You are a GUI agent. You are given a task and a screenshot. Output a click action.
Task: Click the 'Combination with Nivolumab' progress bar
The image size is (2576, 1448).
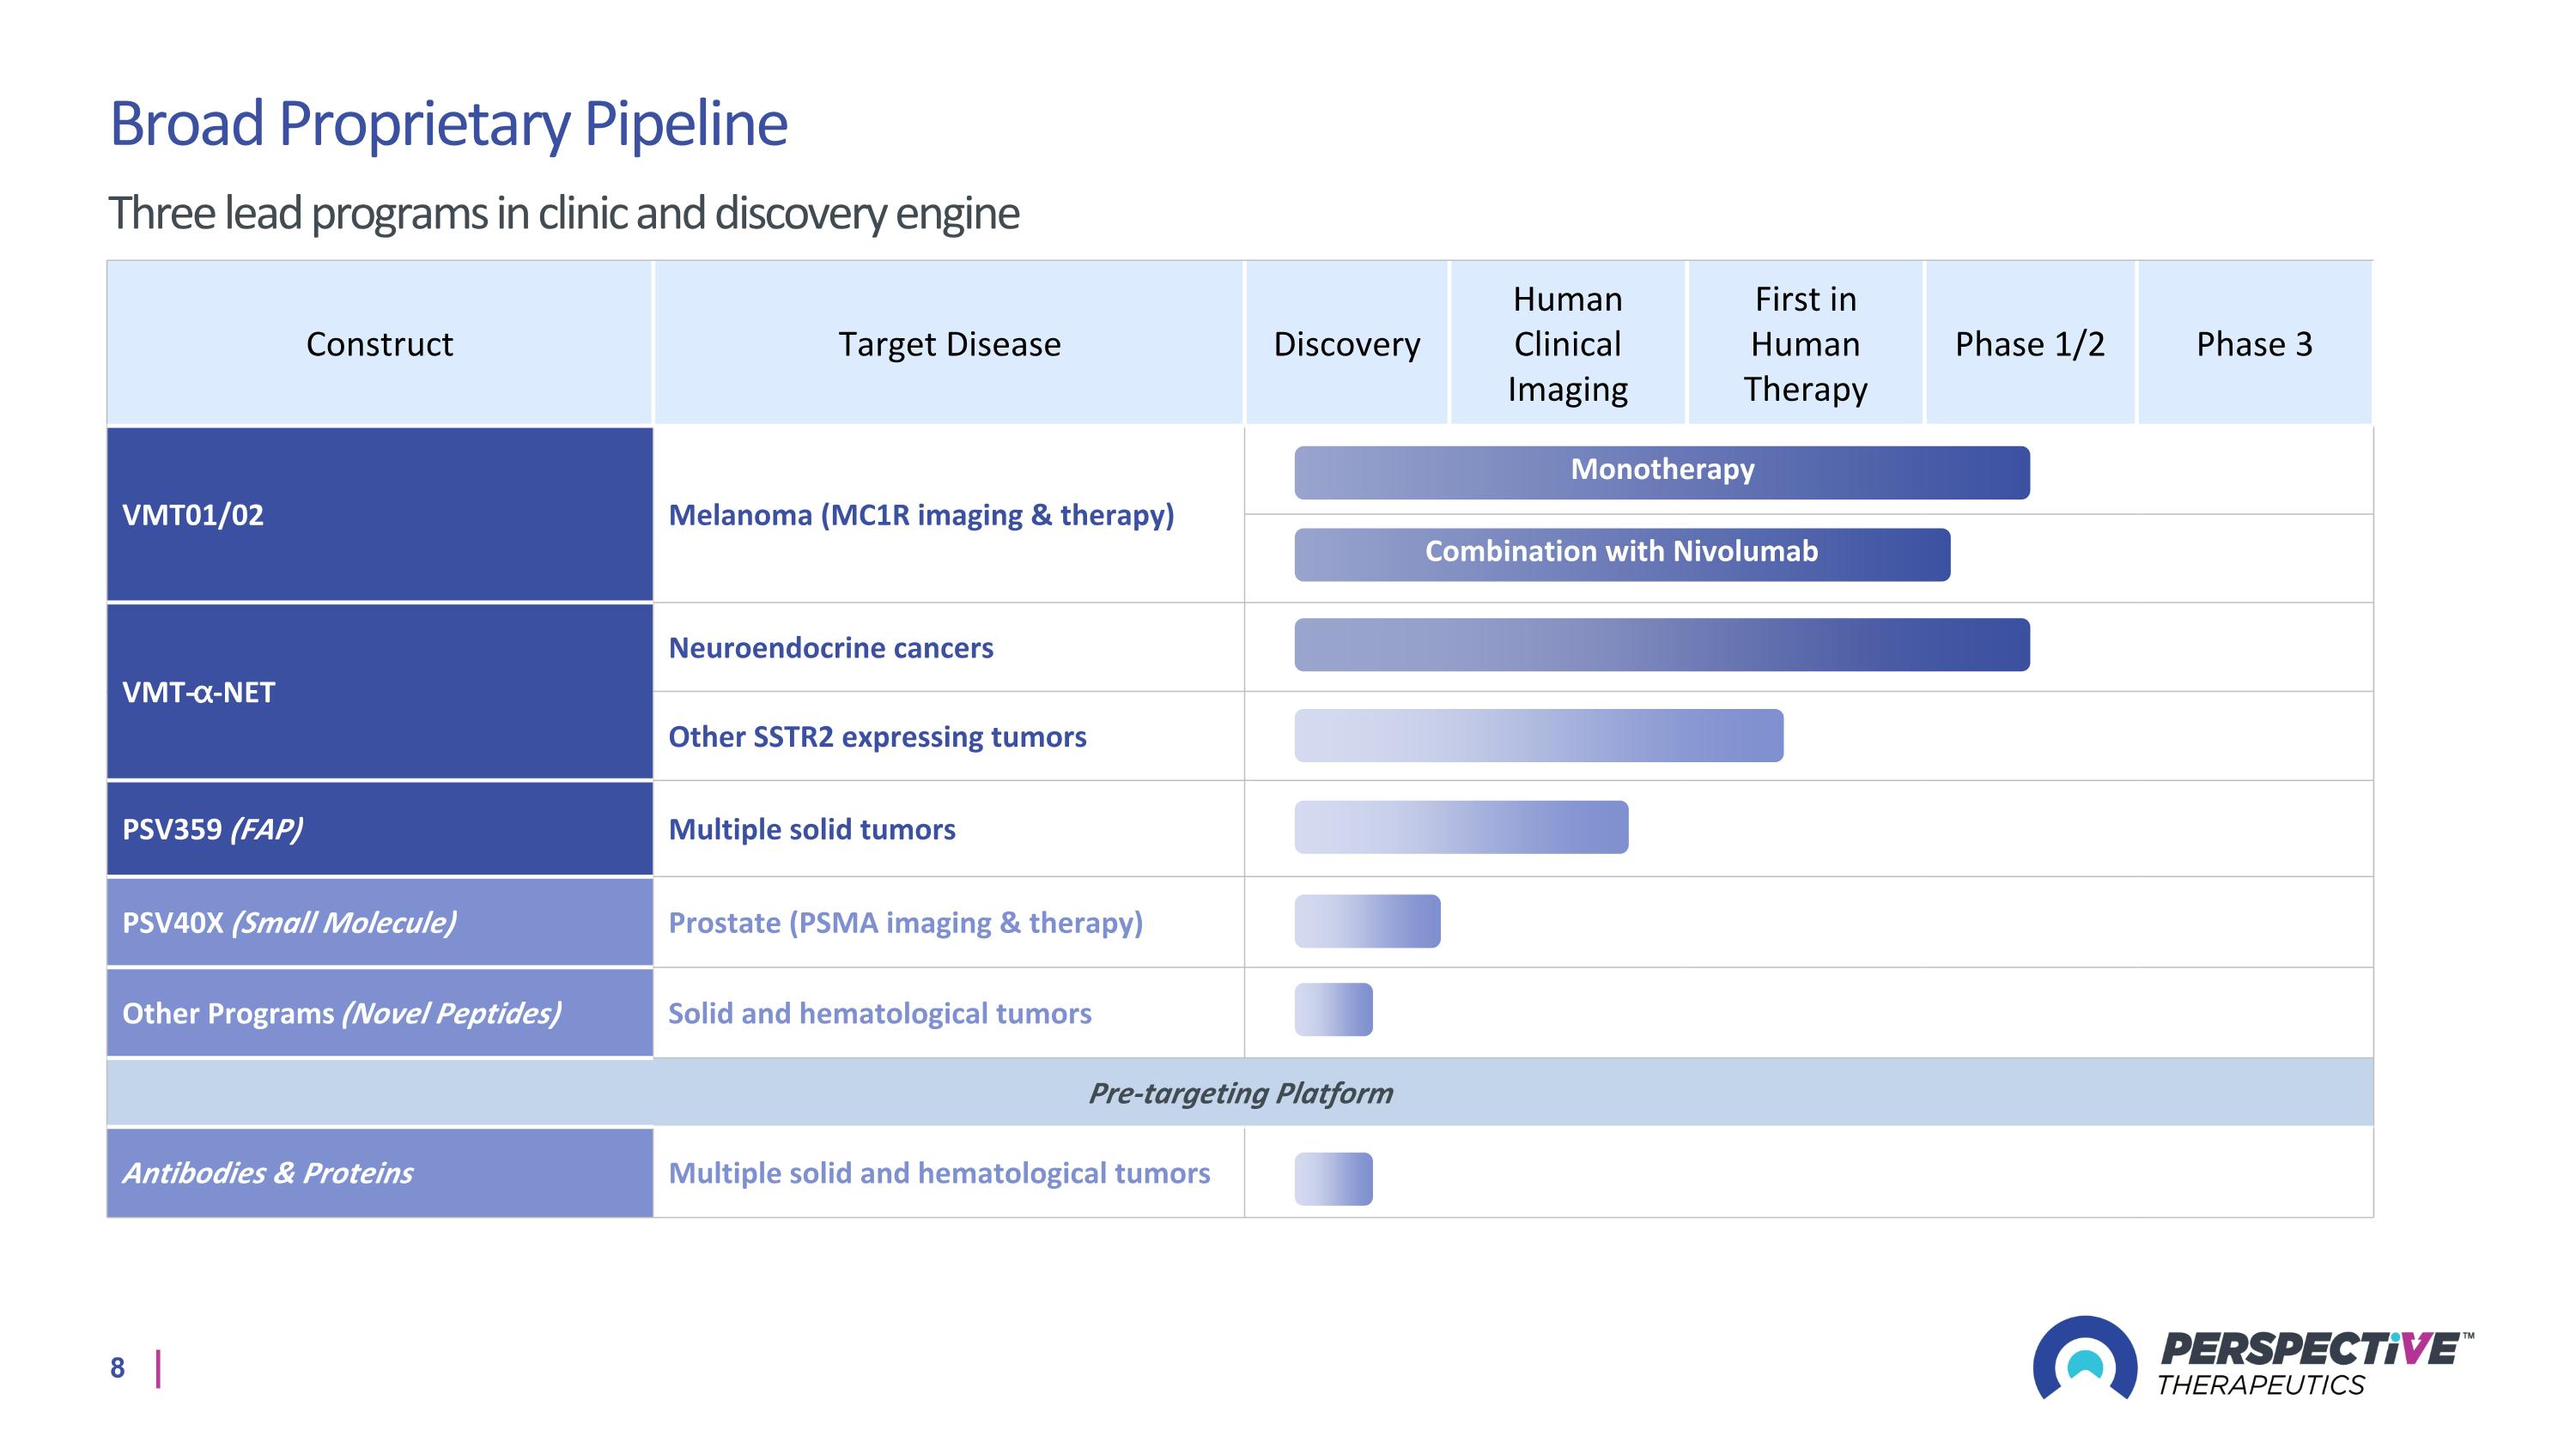pos(1622,554)
